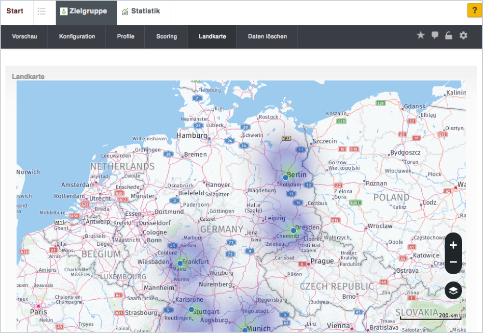The image size is (483, 333).
Task: Open the Scoring section
Action: point(166,37)
